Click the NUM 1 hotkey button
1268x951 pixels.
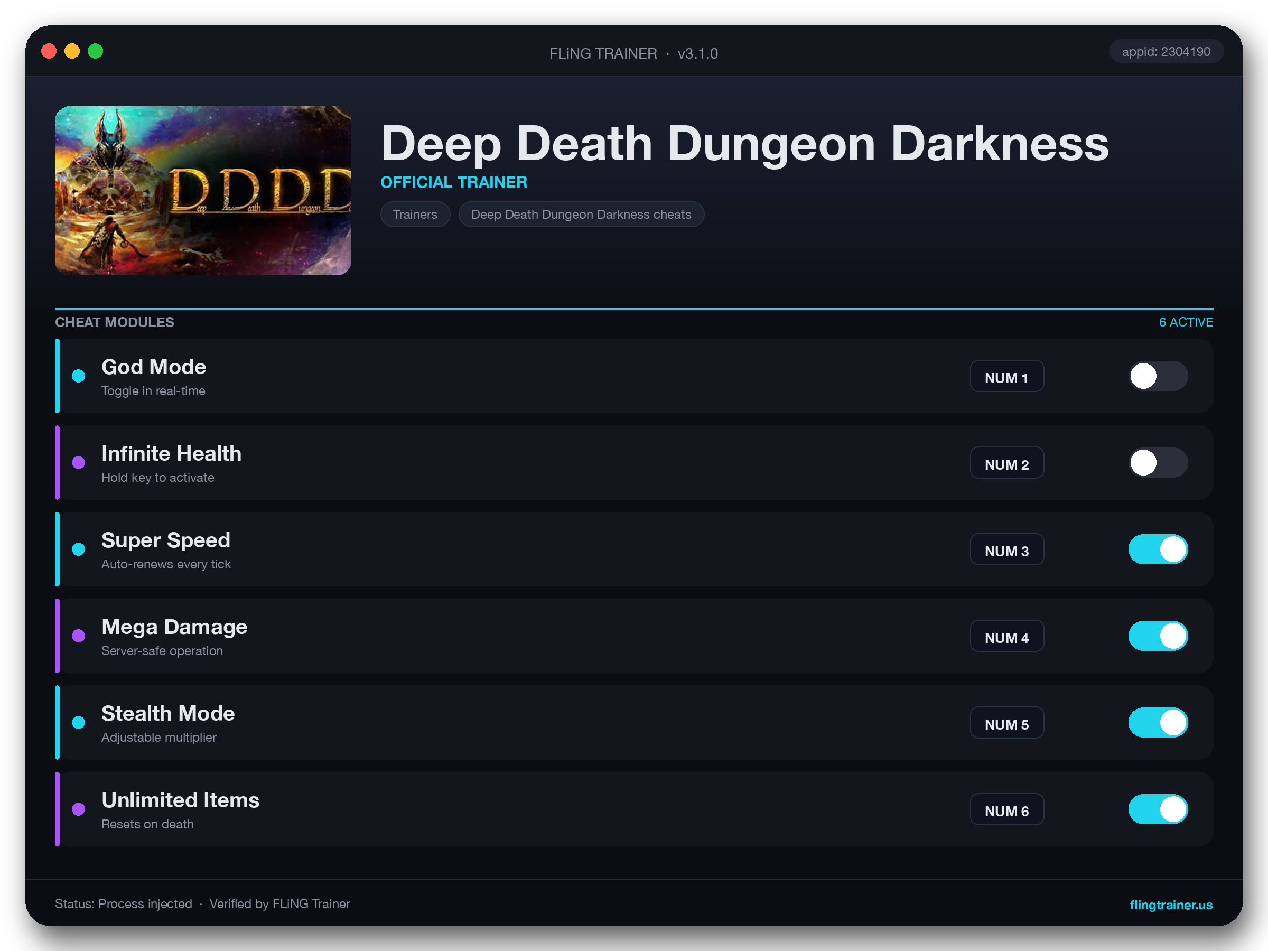point(1006,377)
